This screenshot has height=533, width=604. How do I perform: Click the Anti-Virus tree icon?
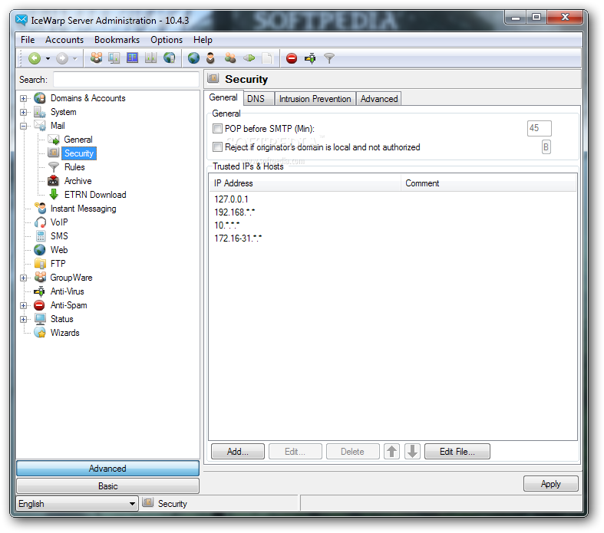[x=39, y=291]
